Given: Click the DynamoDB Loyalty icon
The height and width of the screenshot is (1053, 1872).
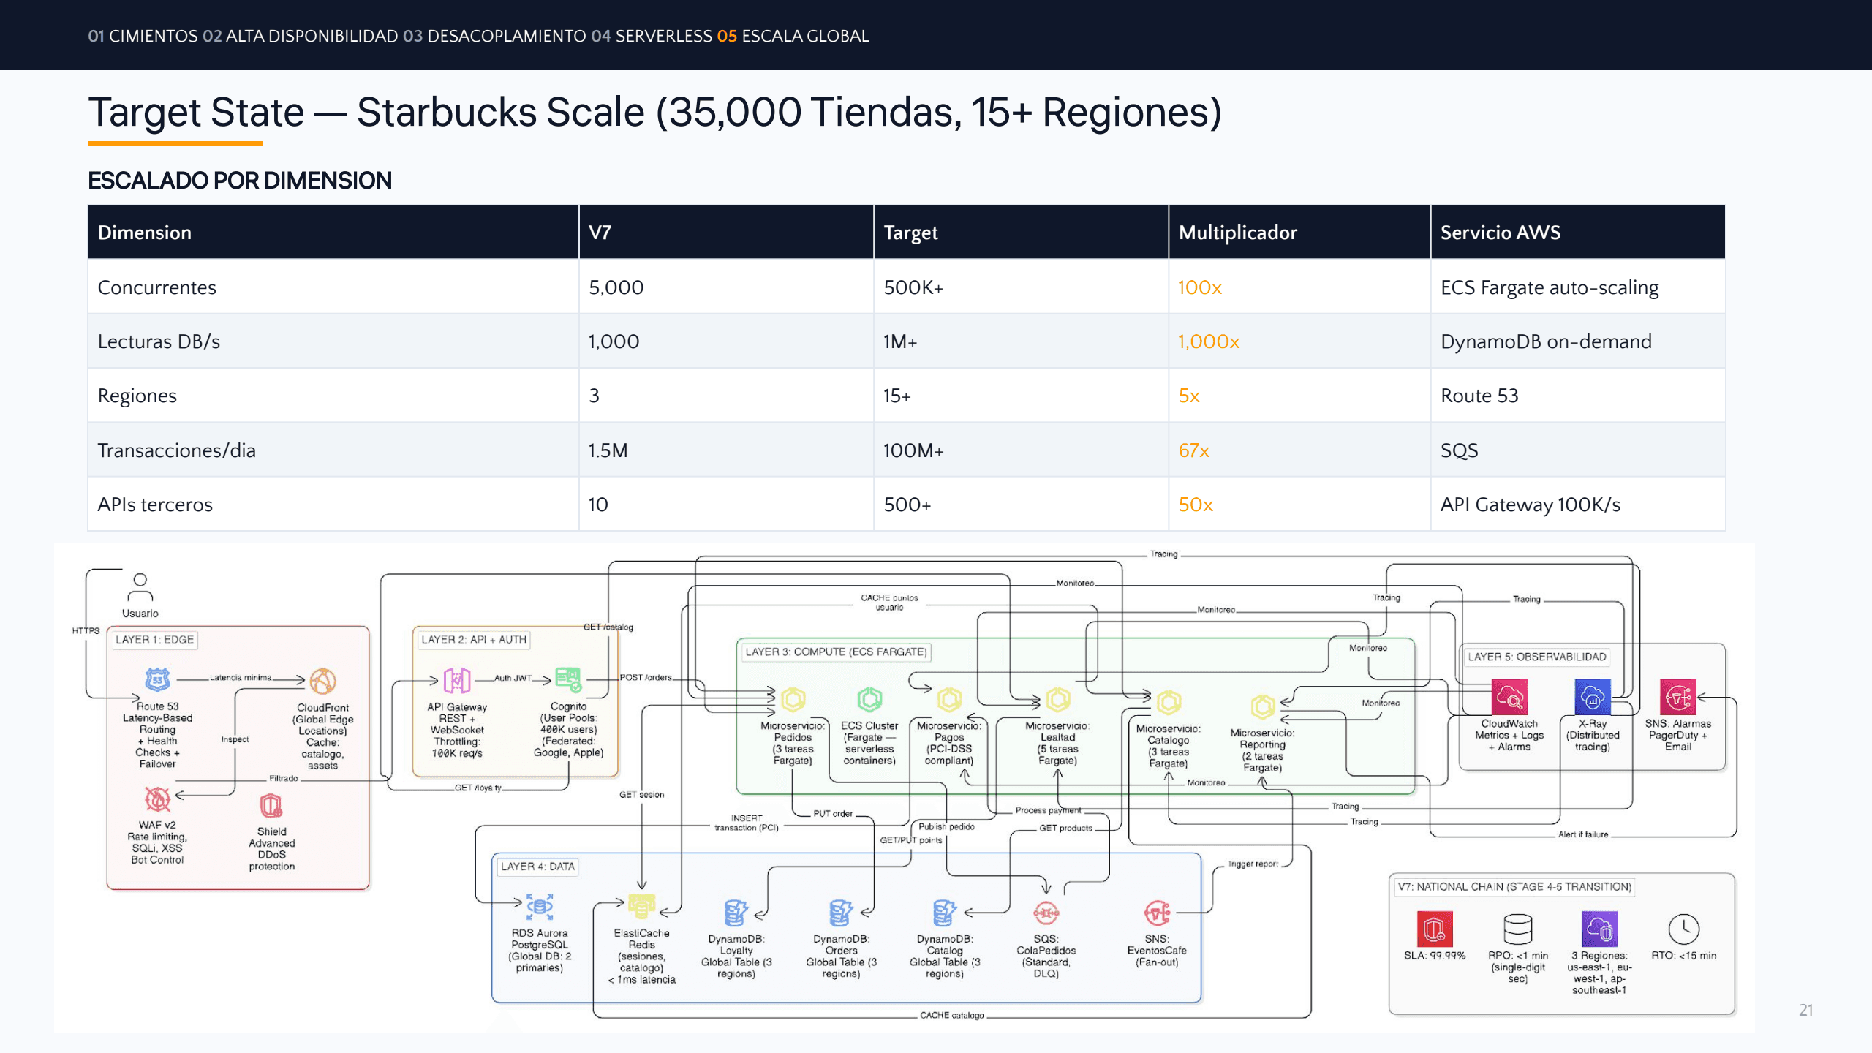Looking at the screenshot, I should 736,913.
